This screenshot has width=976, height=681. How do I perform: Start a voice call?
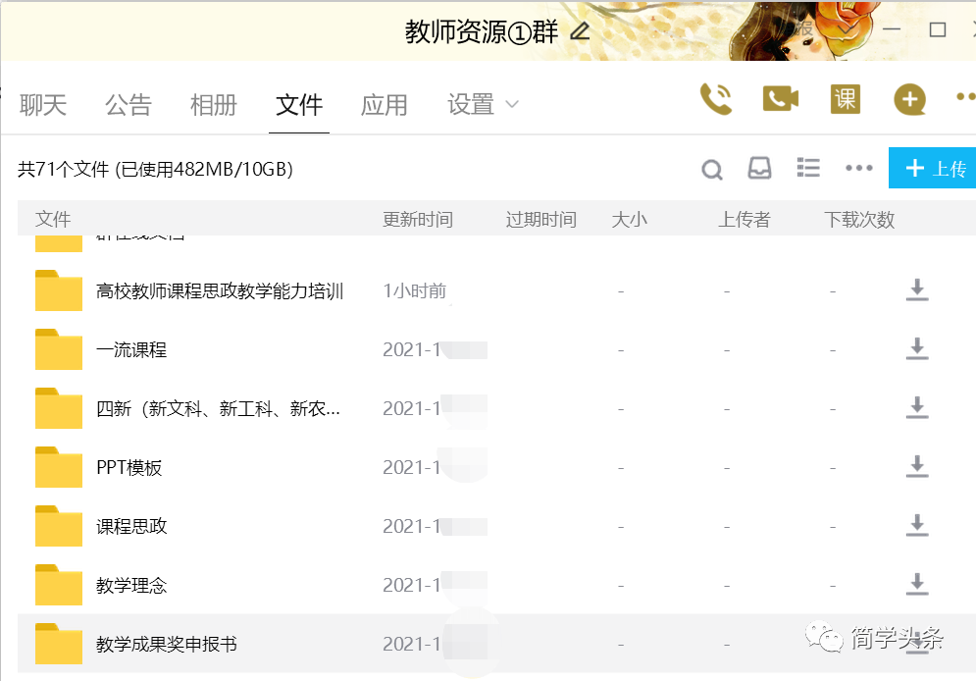click(716, 99)
